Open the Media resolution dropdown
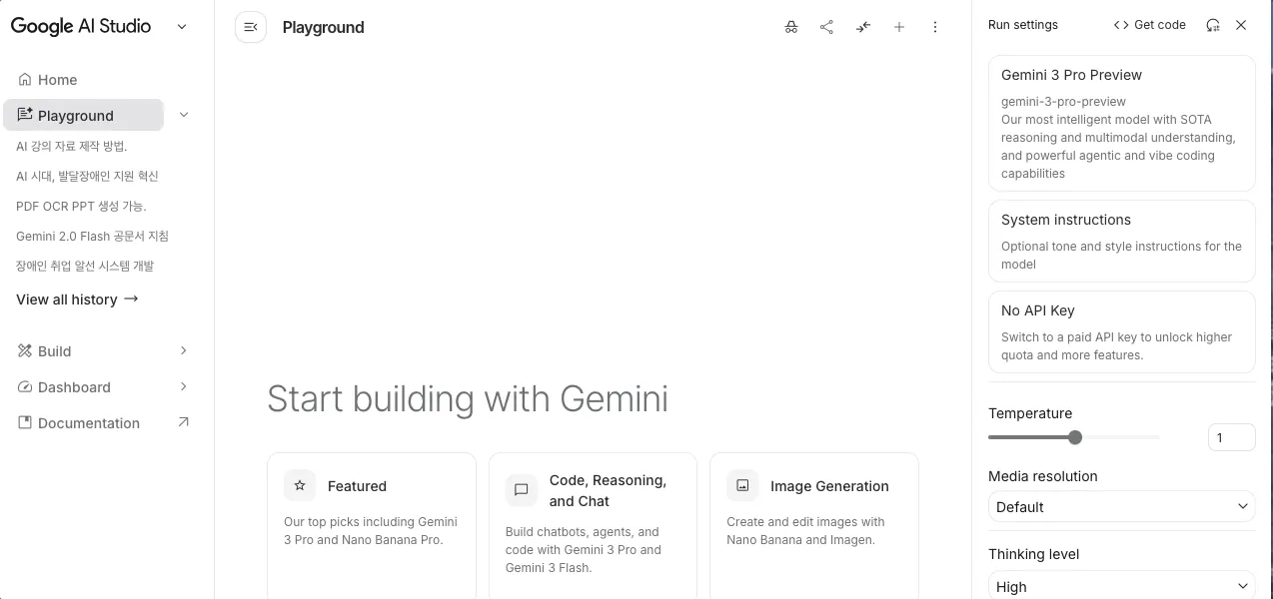Screen dimensions: 1273x599 click(x=1121, y=507)
